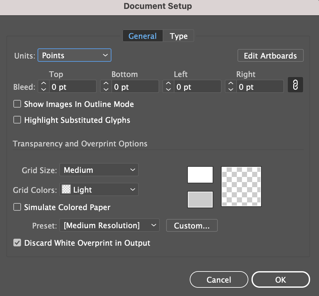This screenshot has height=296, width=319.
Task: Increase Left bleed with up arrow
Action: click(168, 83)
